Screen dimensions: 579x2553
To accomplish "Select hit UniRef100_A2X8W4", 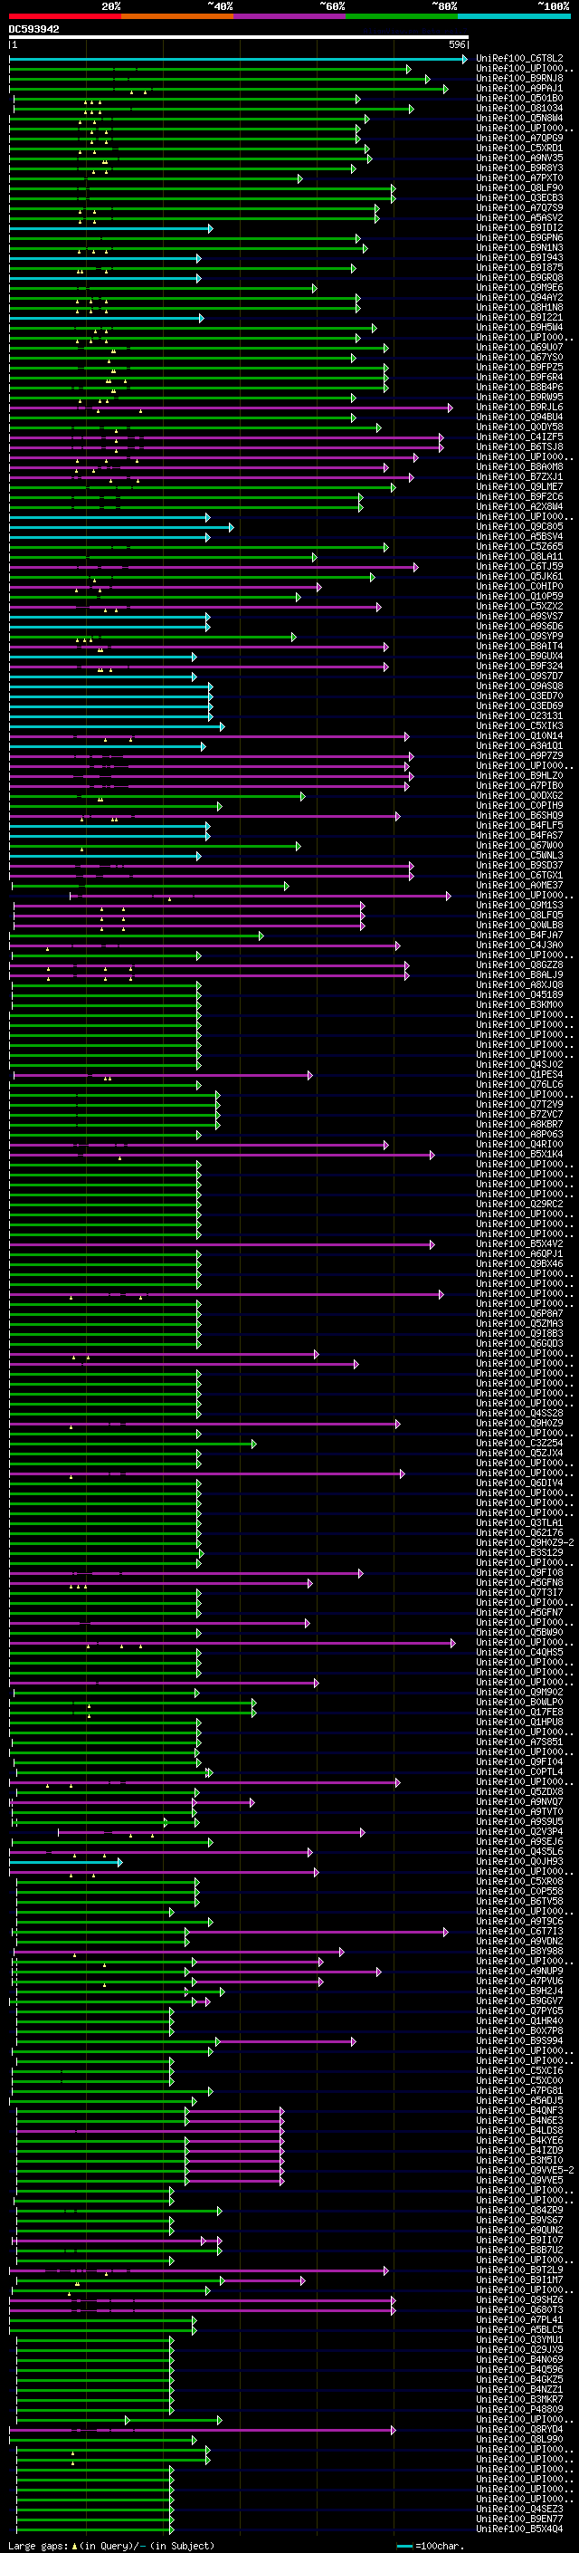I will click(x=519, y=506).
